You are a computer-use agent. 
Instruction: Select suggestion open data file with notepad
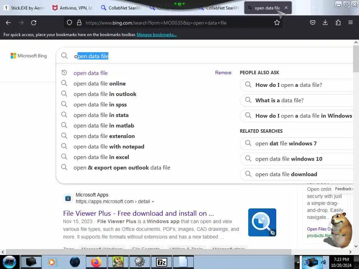click(x=109, y=147)
